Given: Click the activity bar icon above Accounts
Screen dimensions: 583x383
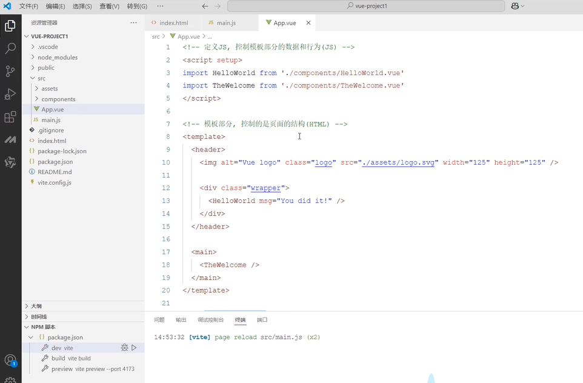Looking at the screenshot, I should (10, 162).
